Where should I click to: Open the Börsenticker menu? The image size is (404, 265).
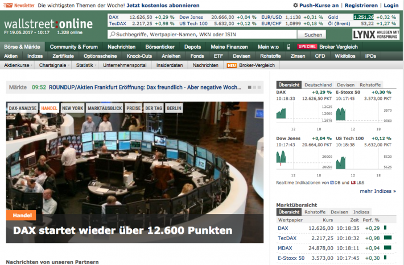pyautogui.click(x=160, y=47)
